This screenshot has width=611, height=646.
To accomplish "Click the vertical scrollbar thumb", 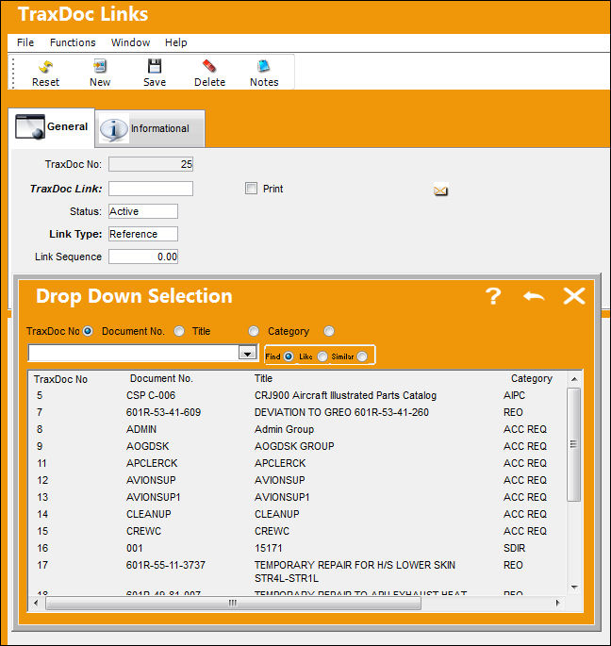I will click(x=573, y=444).
